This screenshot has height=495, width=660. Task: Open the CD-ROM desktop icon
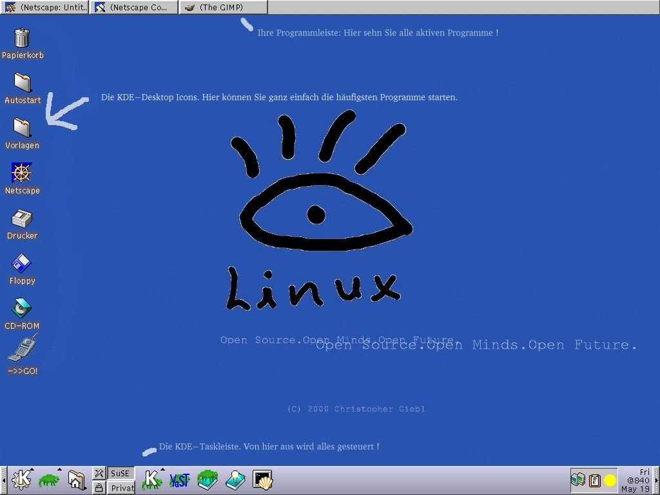(x=21, y=308)
